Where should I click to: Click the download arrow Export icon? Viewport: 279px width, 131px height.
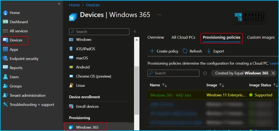[209, 51]
